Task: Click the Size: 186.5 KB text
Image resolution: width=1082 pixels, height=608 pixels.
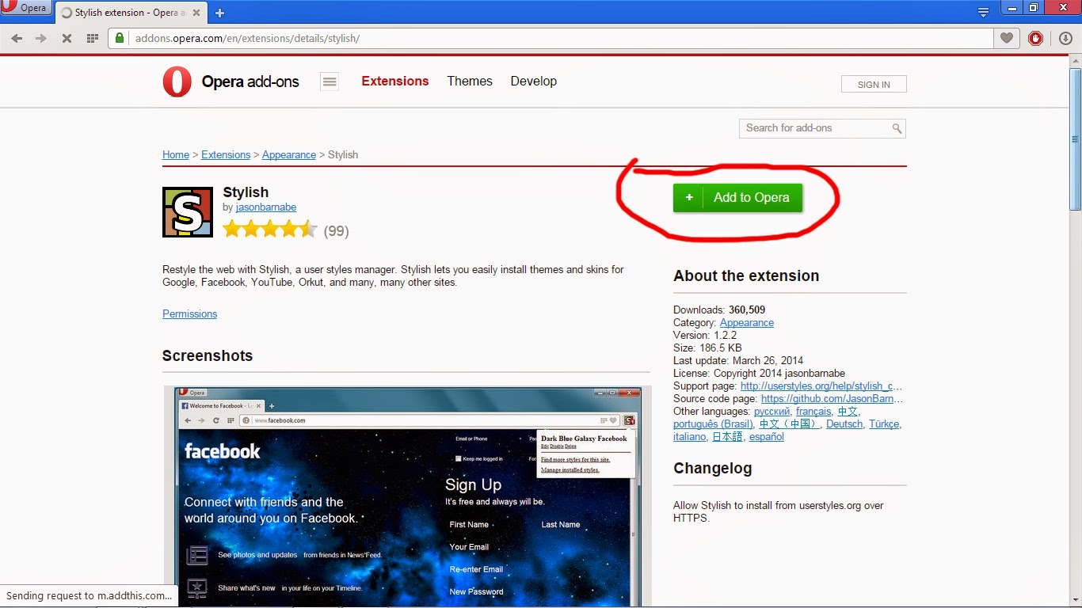Action: pyautogui.click(x=707, y=348)
